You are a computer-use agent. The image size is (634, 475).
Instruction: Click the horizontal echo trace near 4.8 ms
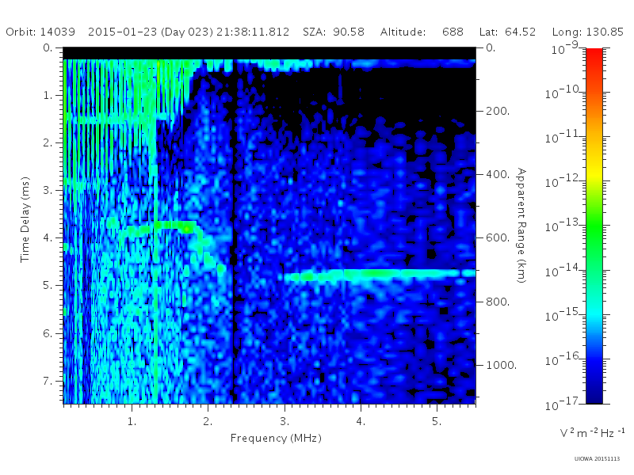point(380,275)
